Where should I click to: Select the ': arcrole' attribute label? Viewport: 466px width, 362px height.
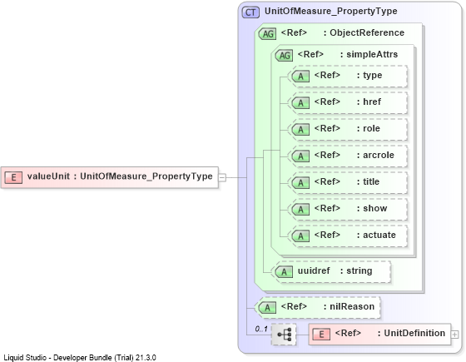click(375, 155)
